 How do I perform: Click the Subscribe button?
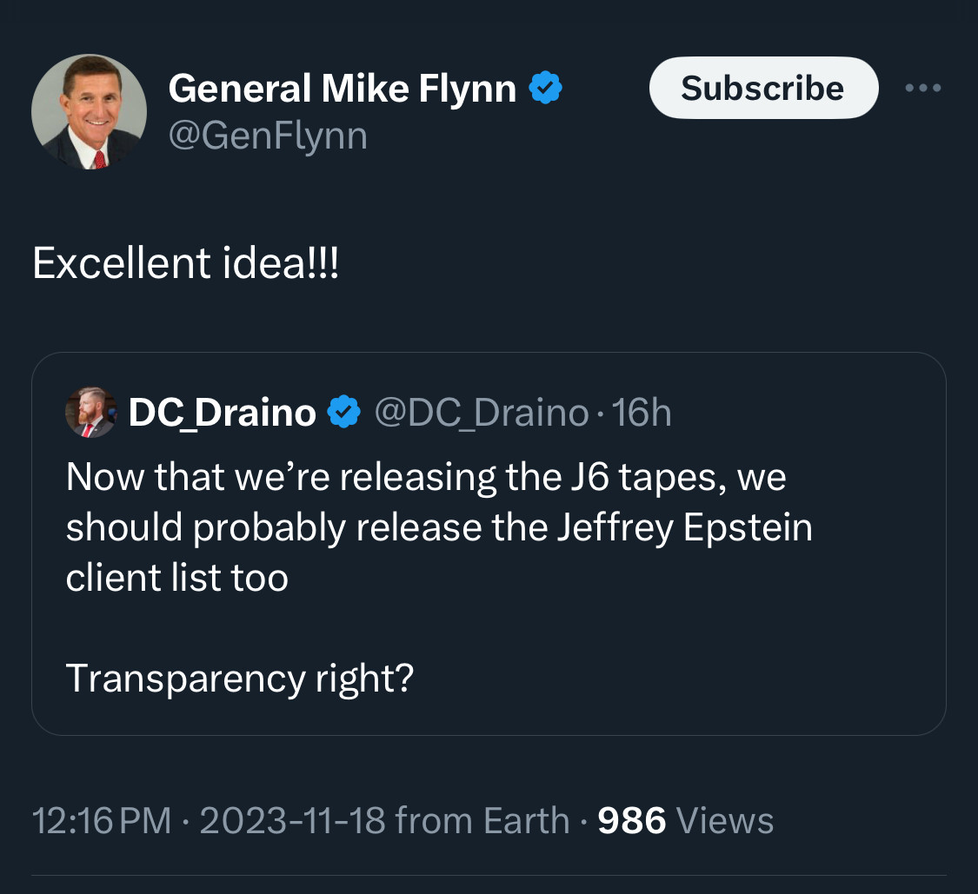click(762, 88)
